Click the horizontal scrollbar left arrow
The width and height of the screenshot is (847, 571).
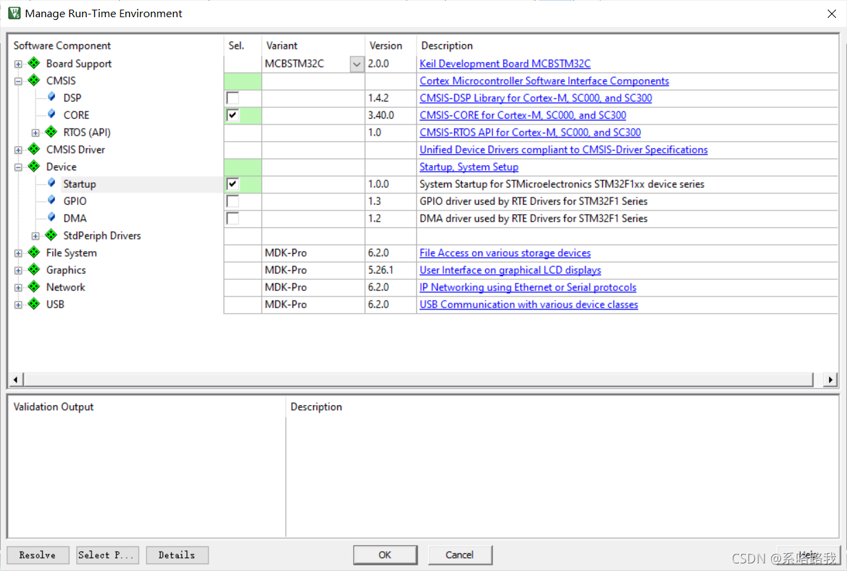coord(15,380)
